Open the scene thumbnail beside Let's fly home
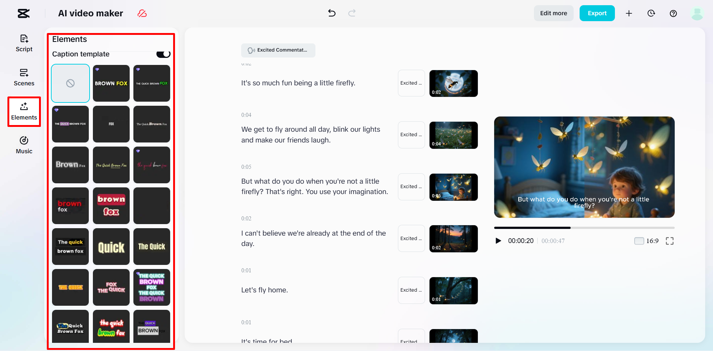The image size is (713, 351). [453, 291]
